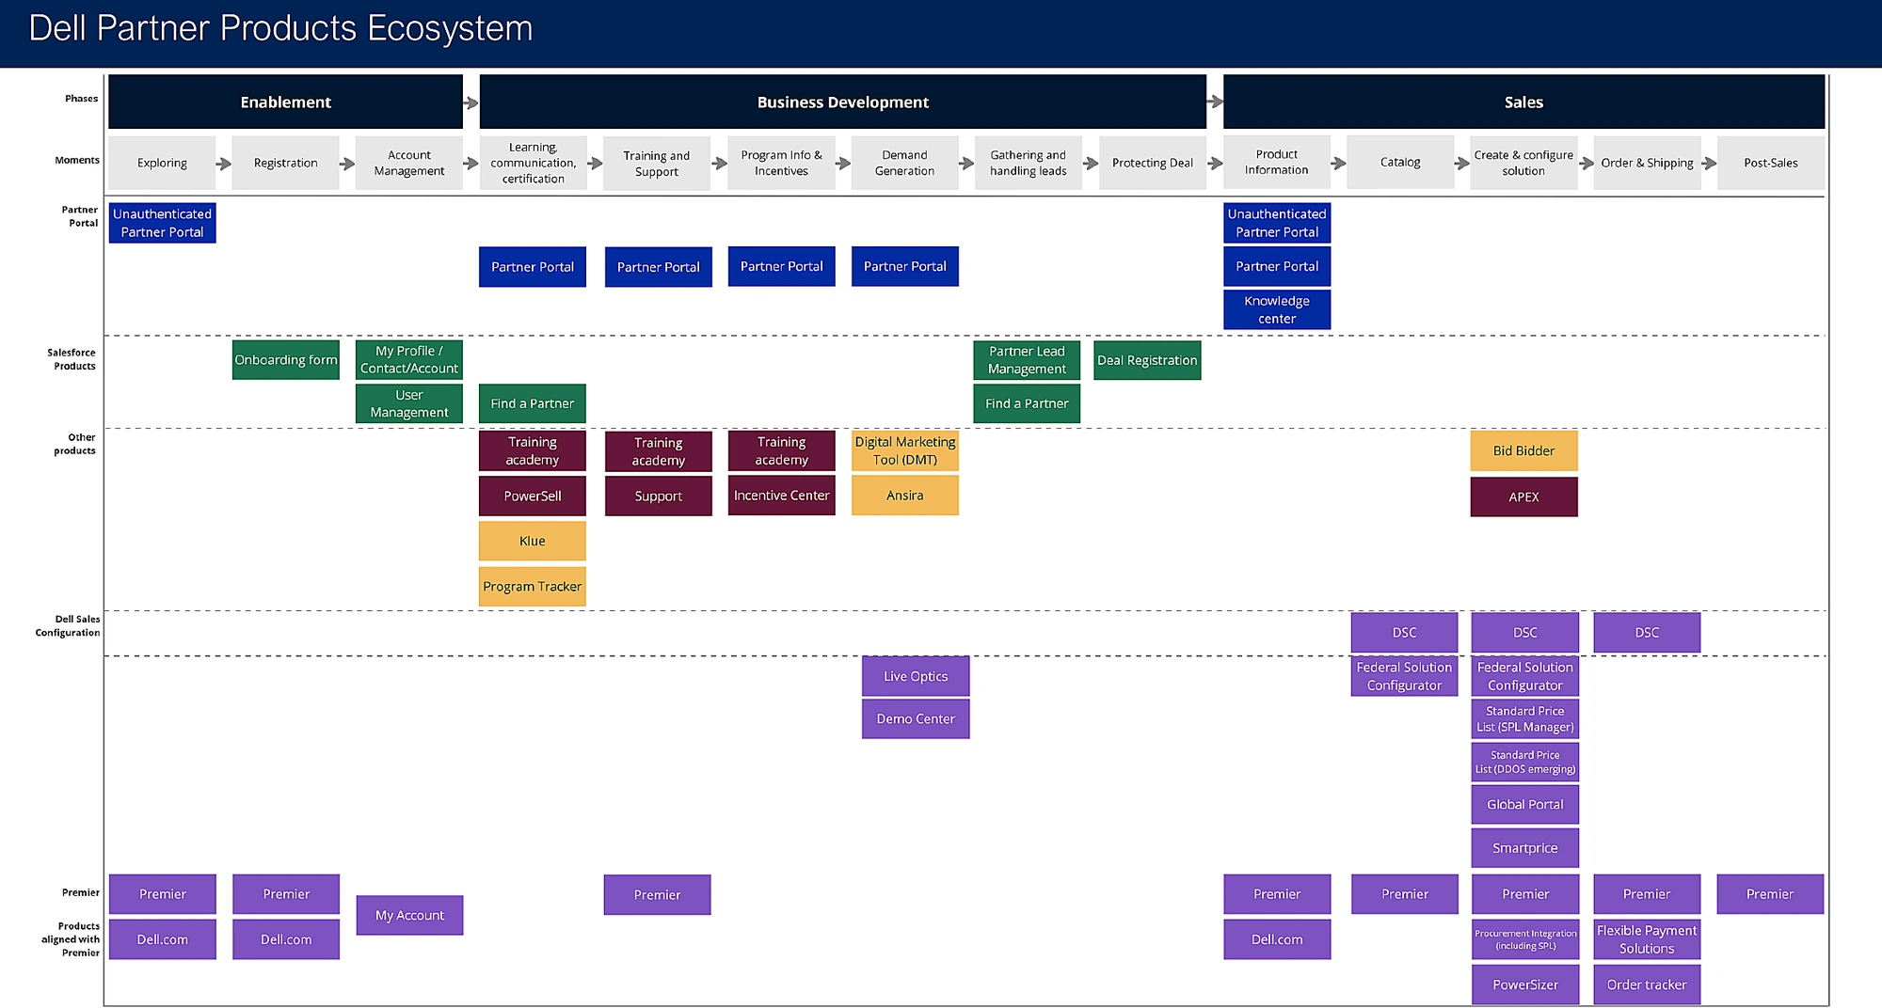
Task: Select the Order & Shipping moment
Action: point(1647,163)
